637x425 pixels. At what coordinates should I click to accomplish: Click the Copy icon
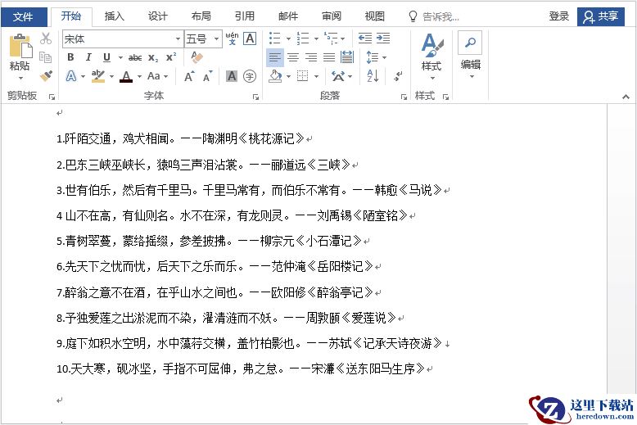pos(46,57)
